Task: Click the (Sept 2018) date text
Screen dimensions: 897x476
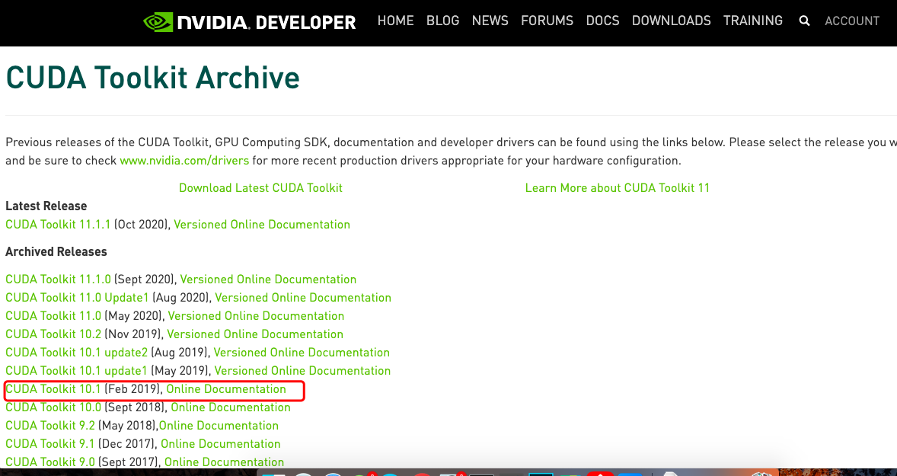Action: (135, 407)
